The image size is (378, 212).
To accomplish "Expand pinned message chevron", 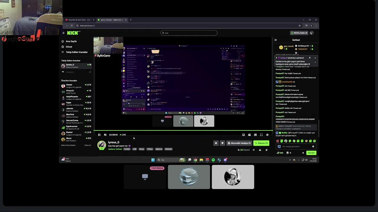I will click(x=315, y=62).
